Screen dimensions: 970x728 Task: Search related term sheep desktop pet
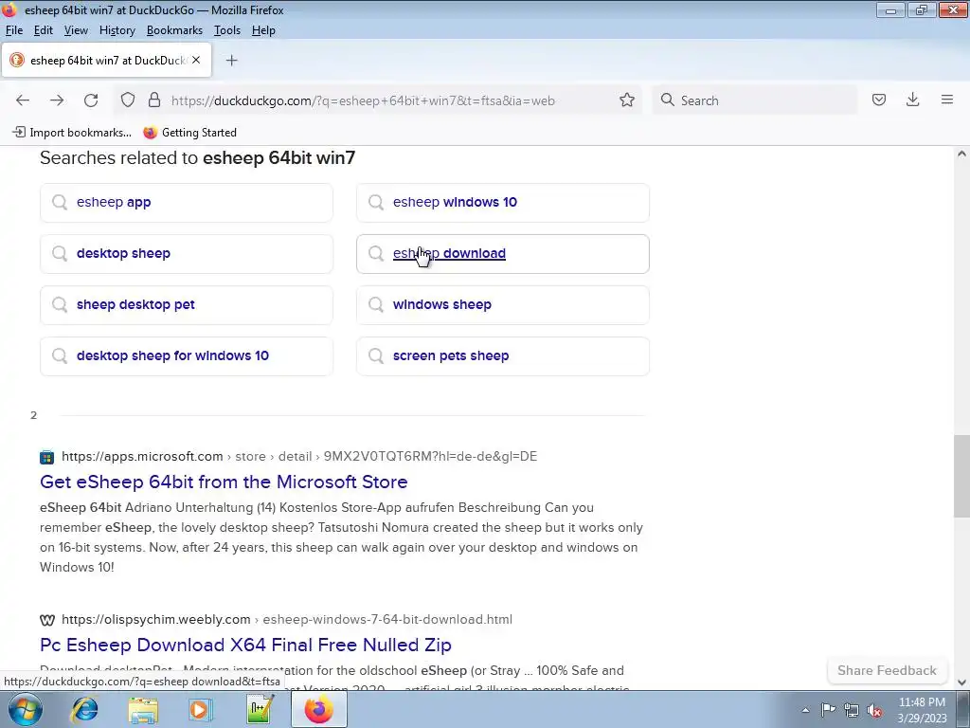[x=187, y=305]
